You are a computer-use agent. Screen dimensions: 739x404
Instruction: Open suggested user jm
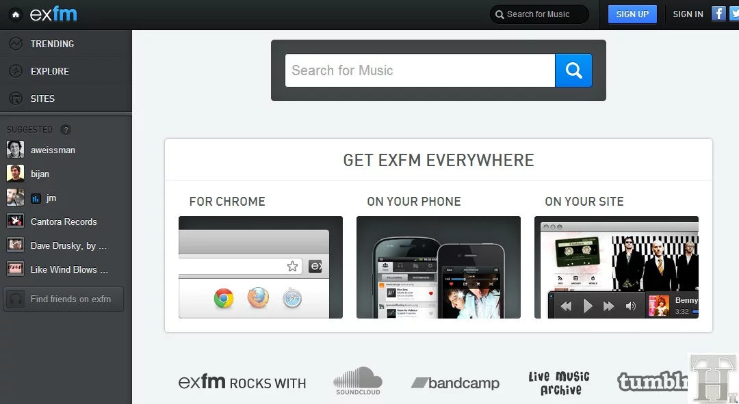(51, 198)
